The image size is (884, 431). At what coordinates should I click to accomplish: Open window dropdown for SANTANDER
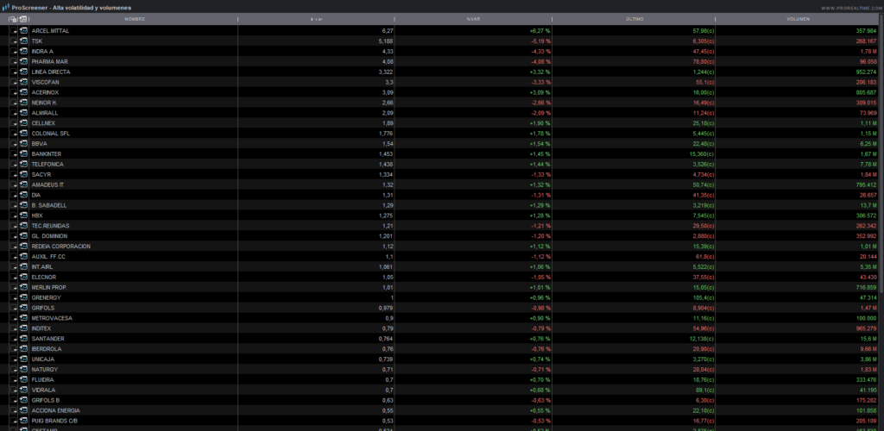(14, 339)
